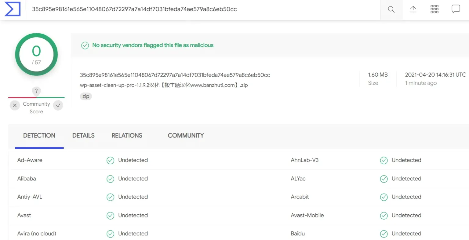Click the Size label
This screenshot has height=240, width=469.
tap(373, 83)
